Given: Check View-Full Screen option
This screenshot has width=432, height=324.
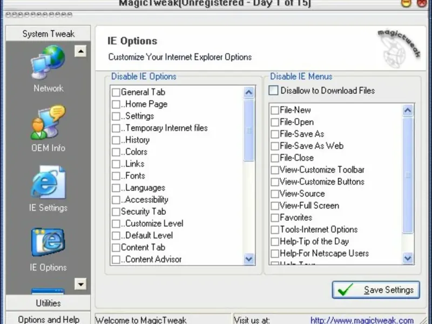Looking at the screenshot, I should pyautogui.click(x=275, y=206).
